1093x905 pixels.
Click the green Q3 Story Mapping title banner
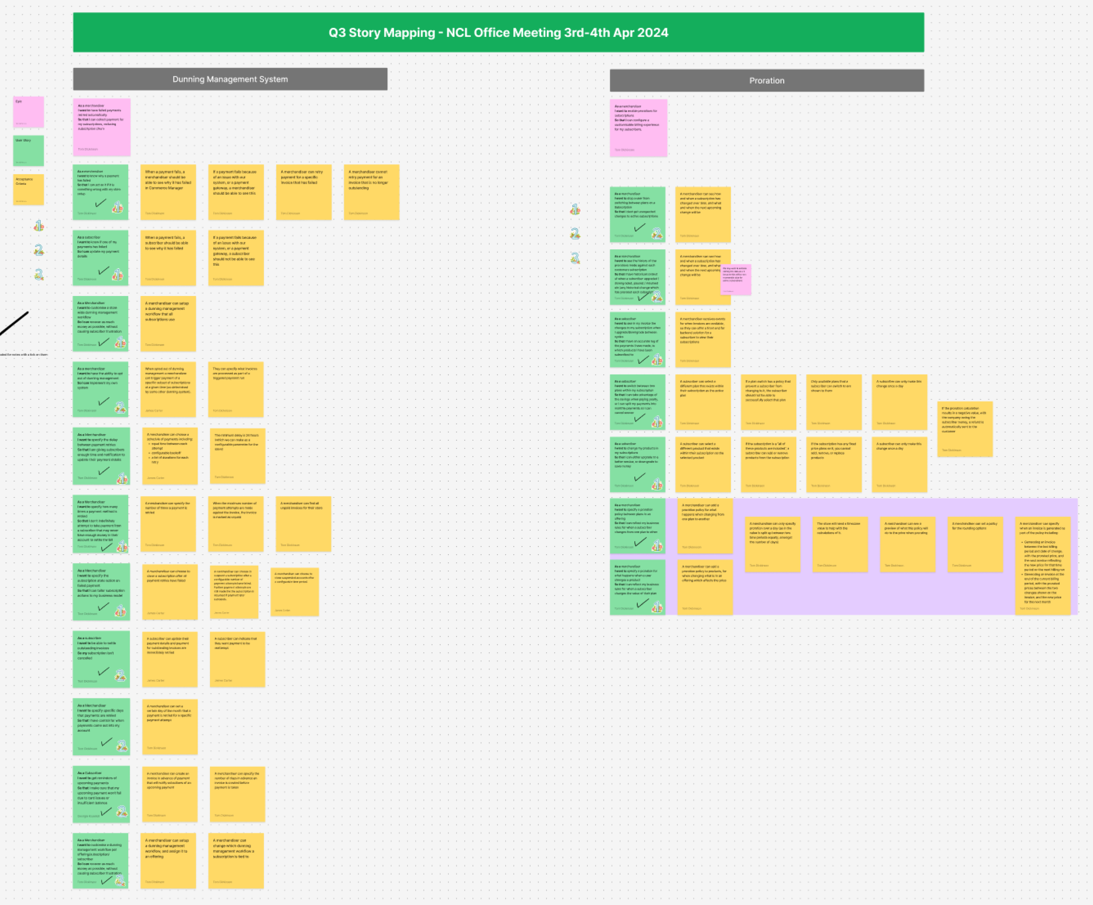coord(498,32)
